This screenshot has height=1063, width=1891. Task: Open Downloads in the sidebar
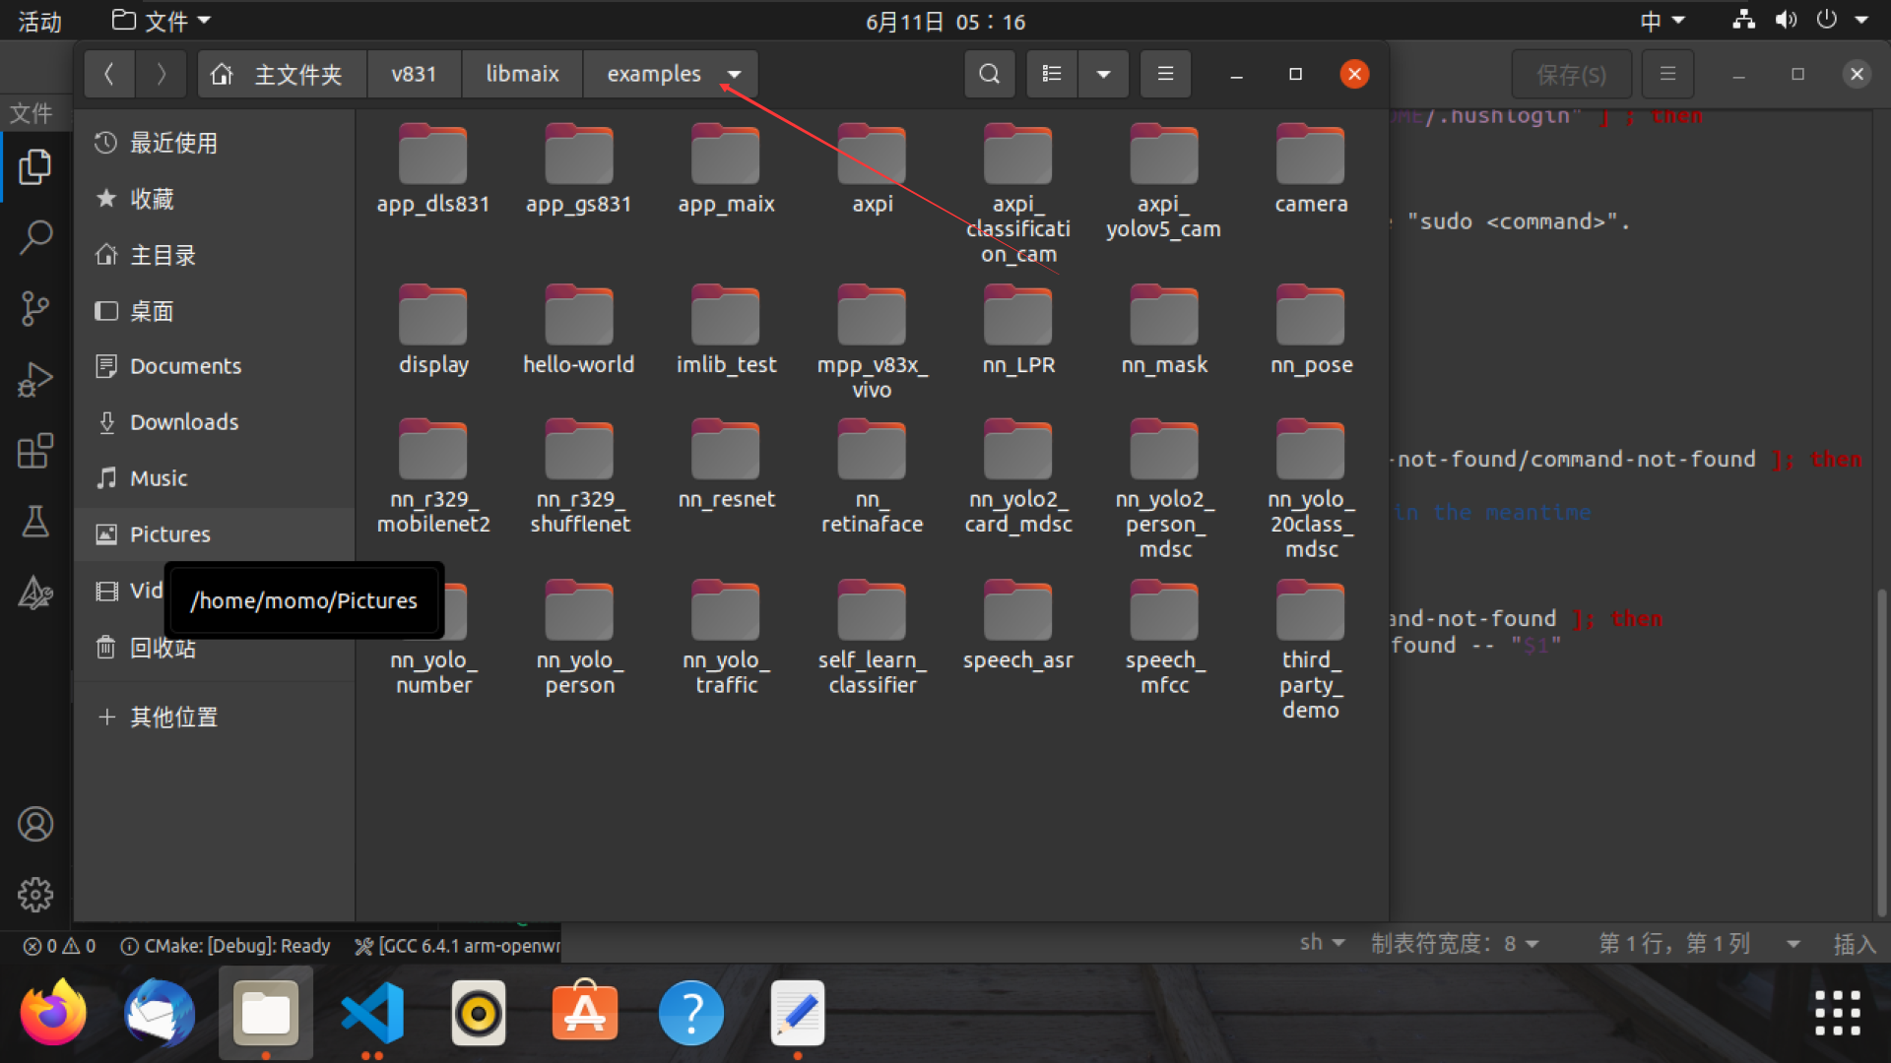point(184,422)
